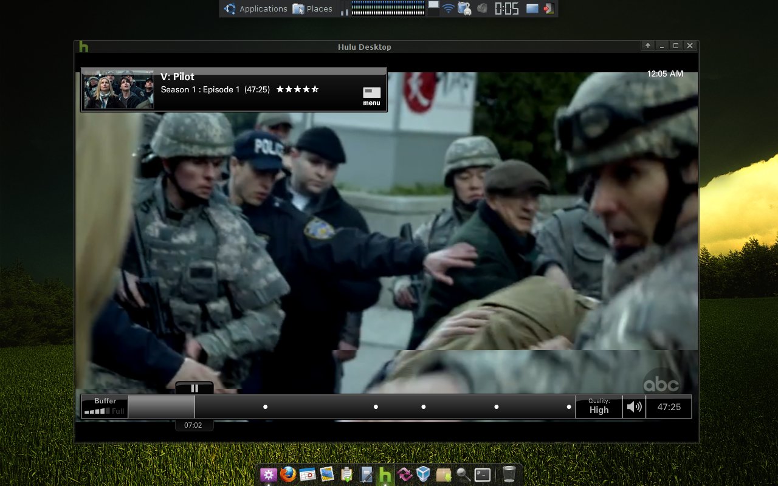Open the Wi-Fi network indicator
778x486 pixels.
click(x=449, y=9)
